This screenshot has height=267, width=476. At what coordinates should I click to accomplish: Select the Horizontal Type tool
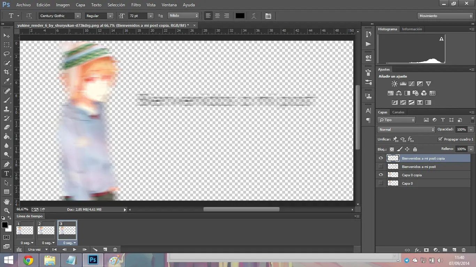click(7, 173)
